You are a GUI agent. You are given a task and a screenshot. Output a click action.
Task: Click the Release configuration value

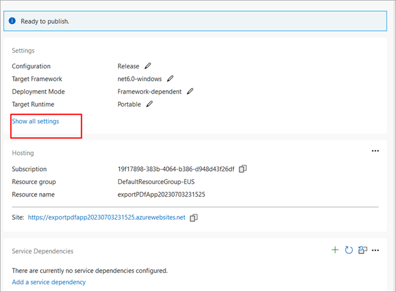click(x=128, y=66)
